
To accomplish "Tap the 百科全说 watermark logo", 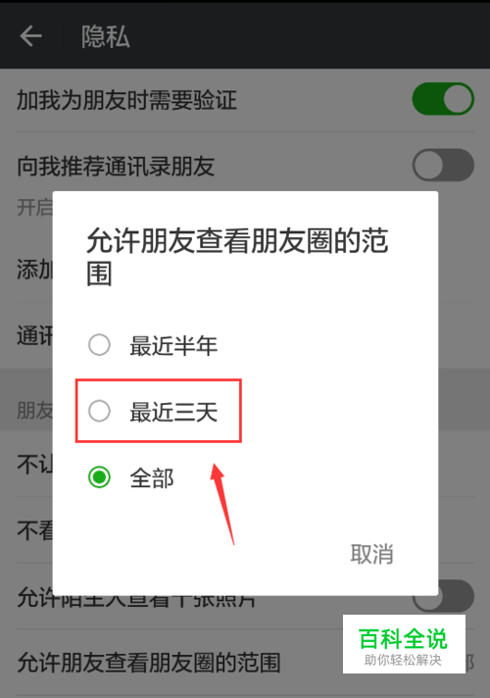I will 404,644.
